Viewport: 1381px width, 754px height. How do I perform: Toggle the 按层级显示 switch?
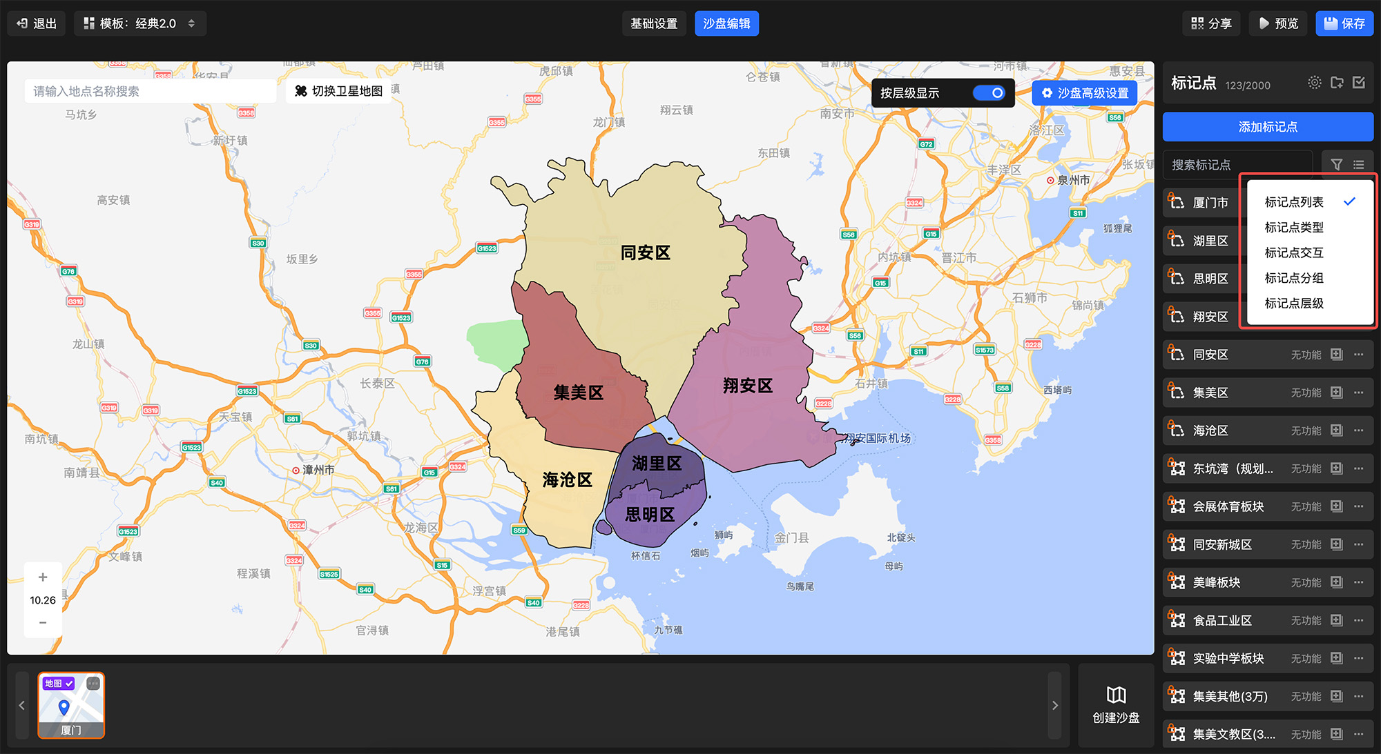pyautogui.click(x=989, y=93)
